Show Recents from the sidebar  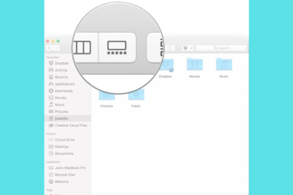(68, 77)
